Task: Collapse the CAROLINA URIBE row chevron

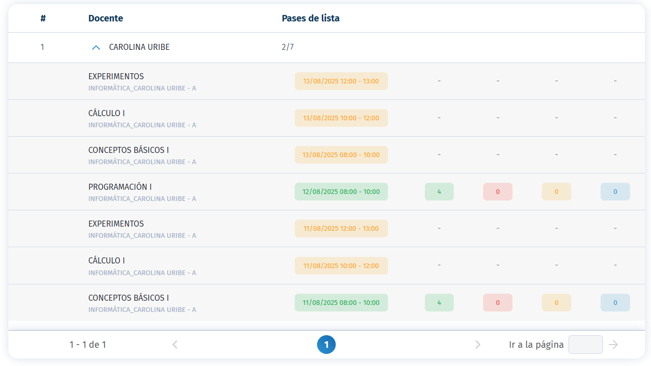Action: pos(96,48)
